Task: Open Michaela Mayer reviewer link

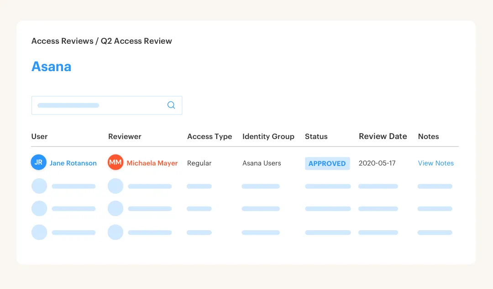Action: [x=152, y=163]
